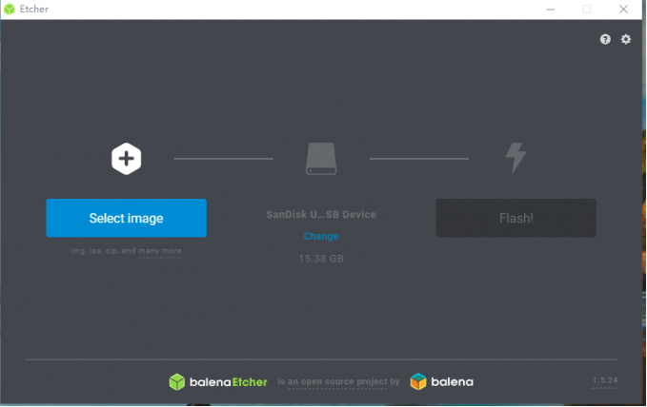Open the balena company logo link

(x=441, y=382)
